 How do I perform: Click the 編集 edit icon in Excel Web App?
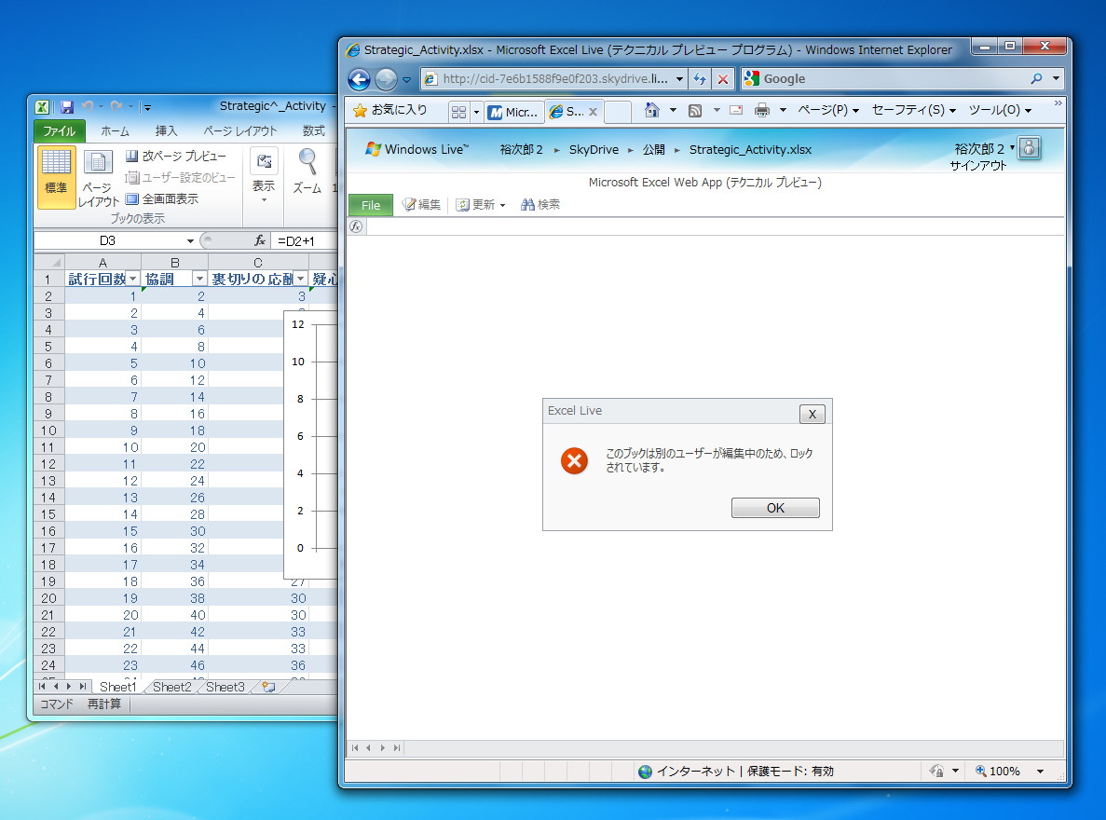421,205
